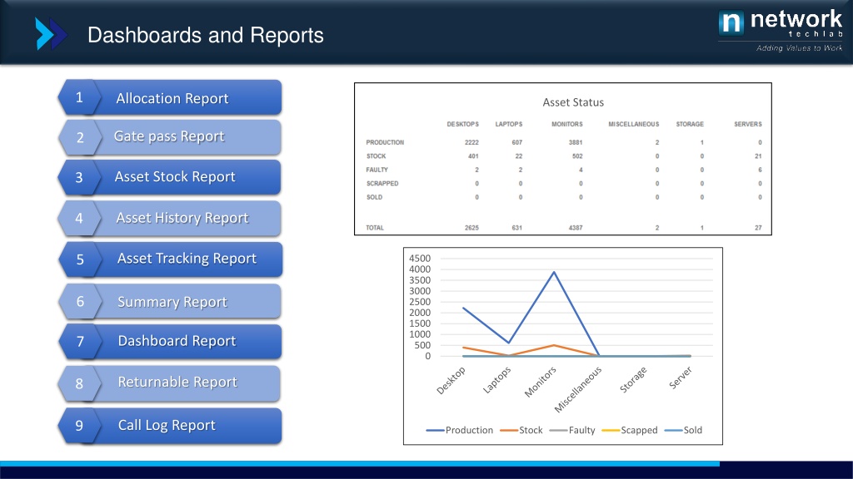Click the Network Techlab logo

tap(780, 31)
